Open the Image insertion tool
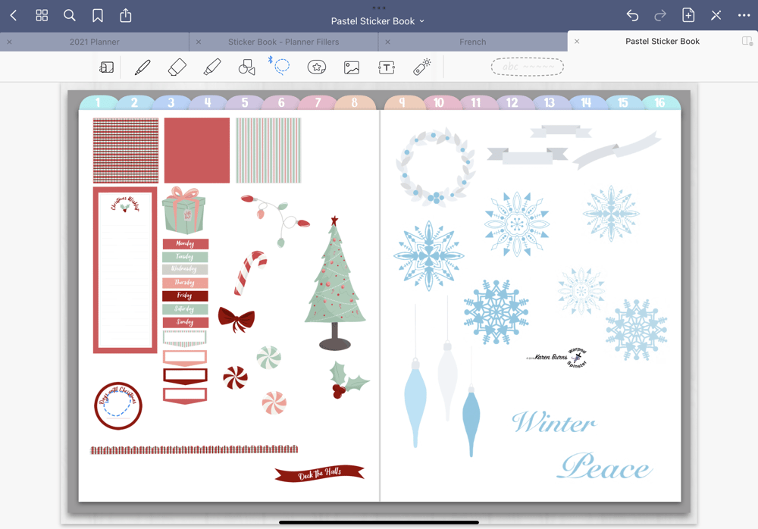This screenshot has width=758, height=529. pos(352,67)
